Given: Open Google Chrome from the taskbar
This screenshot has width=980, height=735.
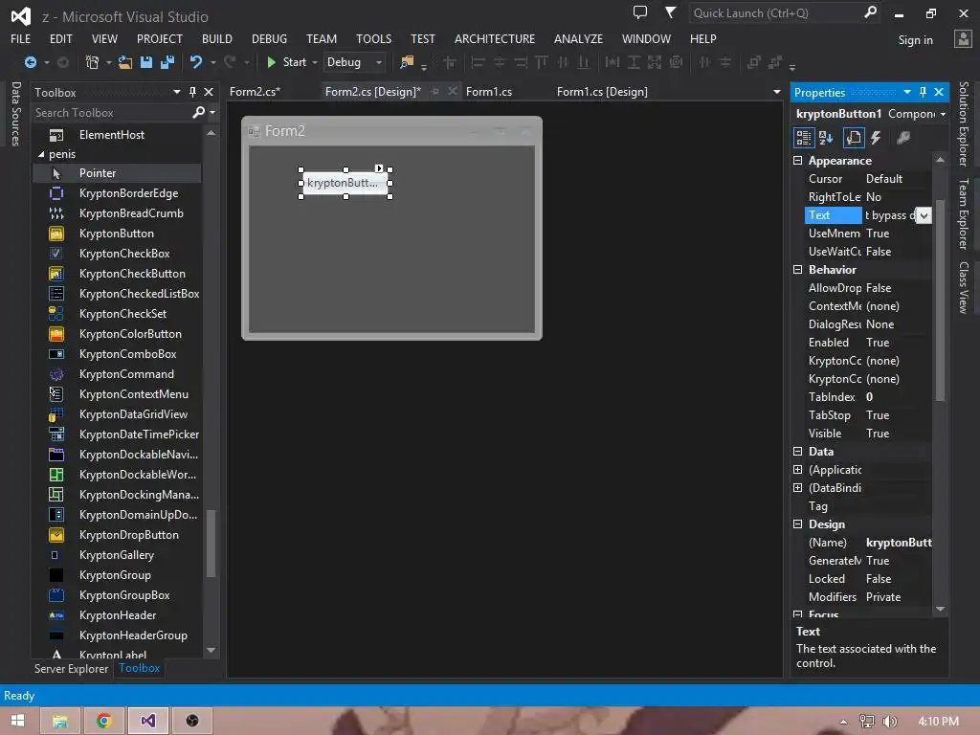Looking at the screenshot, I should pos(104,721).
